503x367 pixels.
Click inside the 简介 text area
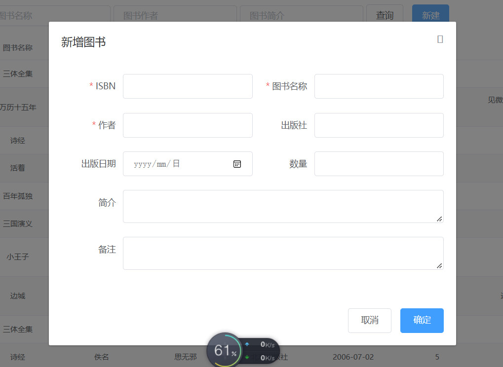(283, 206)
